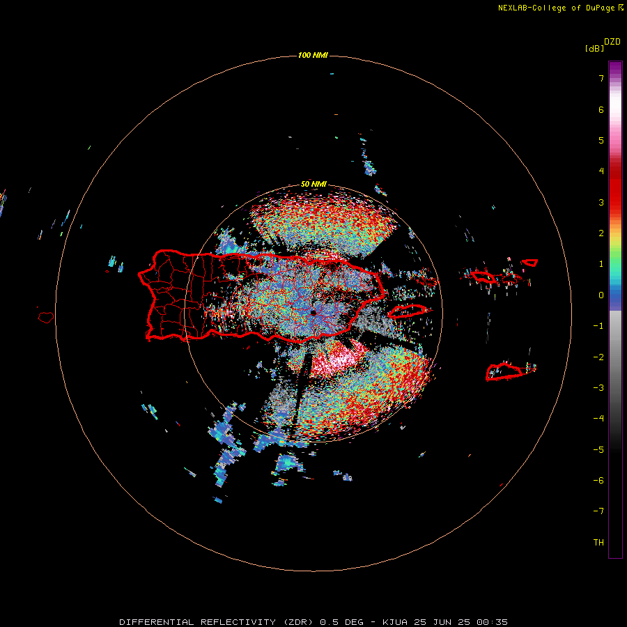Image resolution: width=627 pixels, height=627 pixels.
Task: Click the 100 NMI range ring label
Action: pos(313,55)
